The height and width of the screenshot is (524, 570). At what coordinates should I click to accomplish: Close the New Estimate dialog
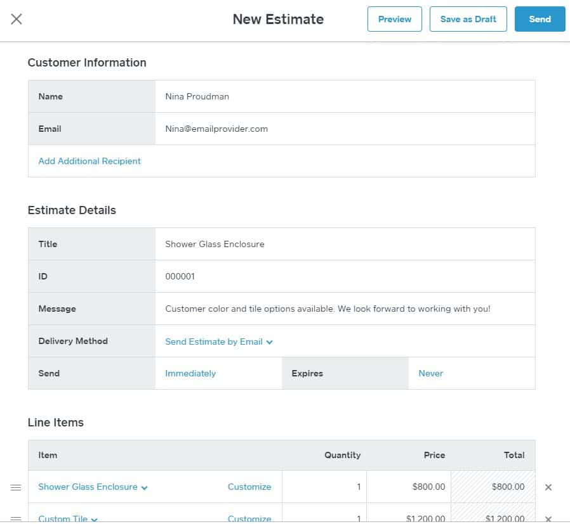tap(17, 19)
